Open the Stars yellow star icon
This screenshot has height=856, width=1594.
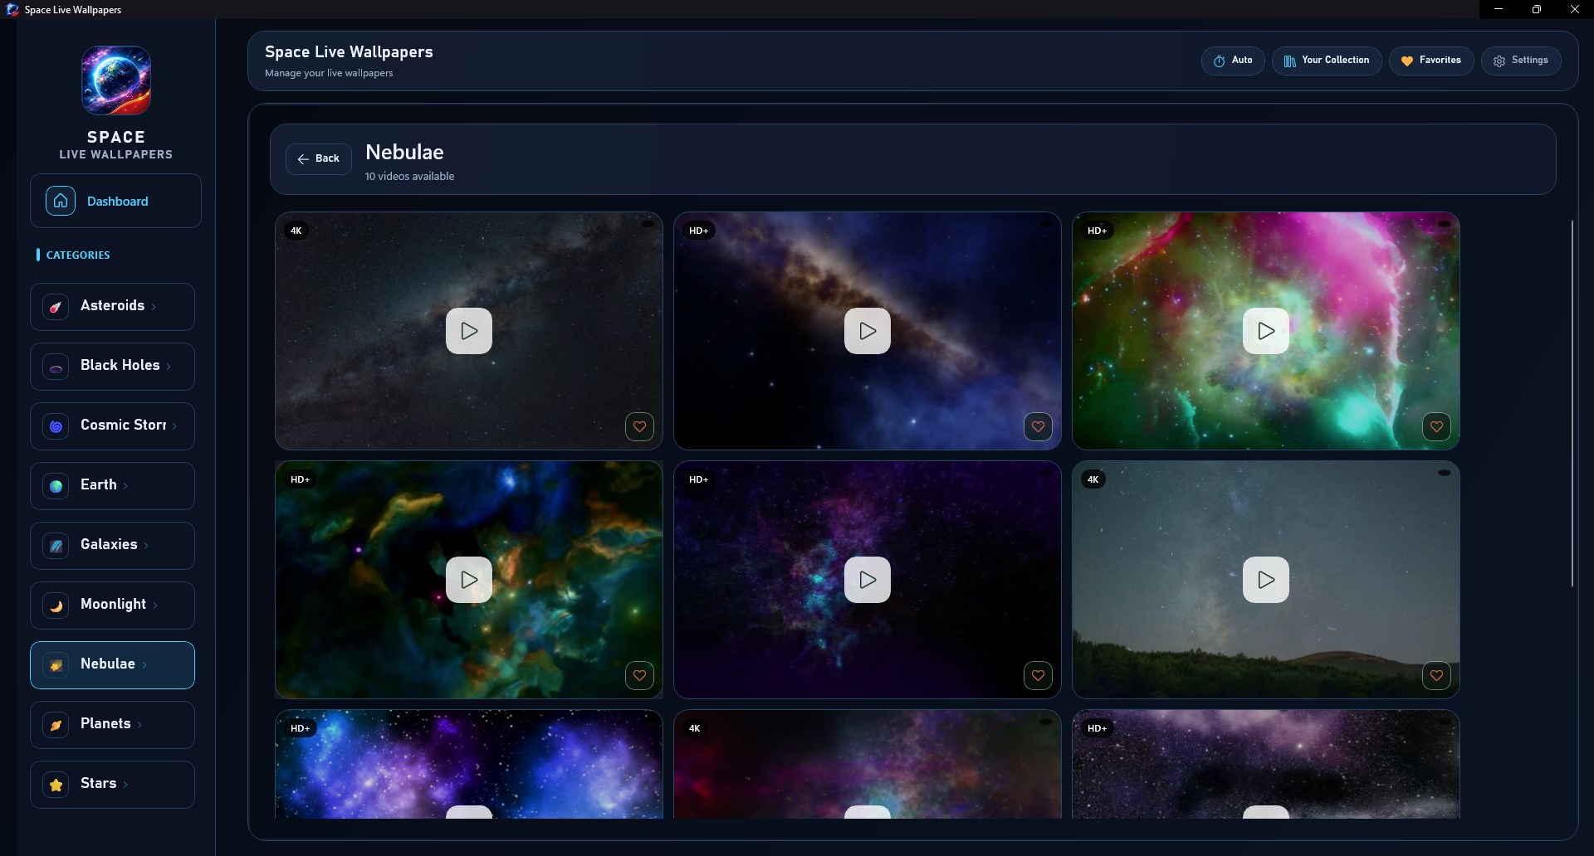(x=56, y=785)
